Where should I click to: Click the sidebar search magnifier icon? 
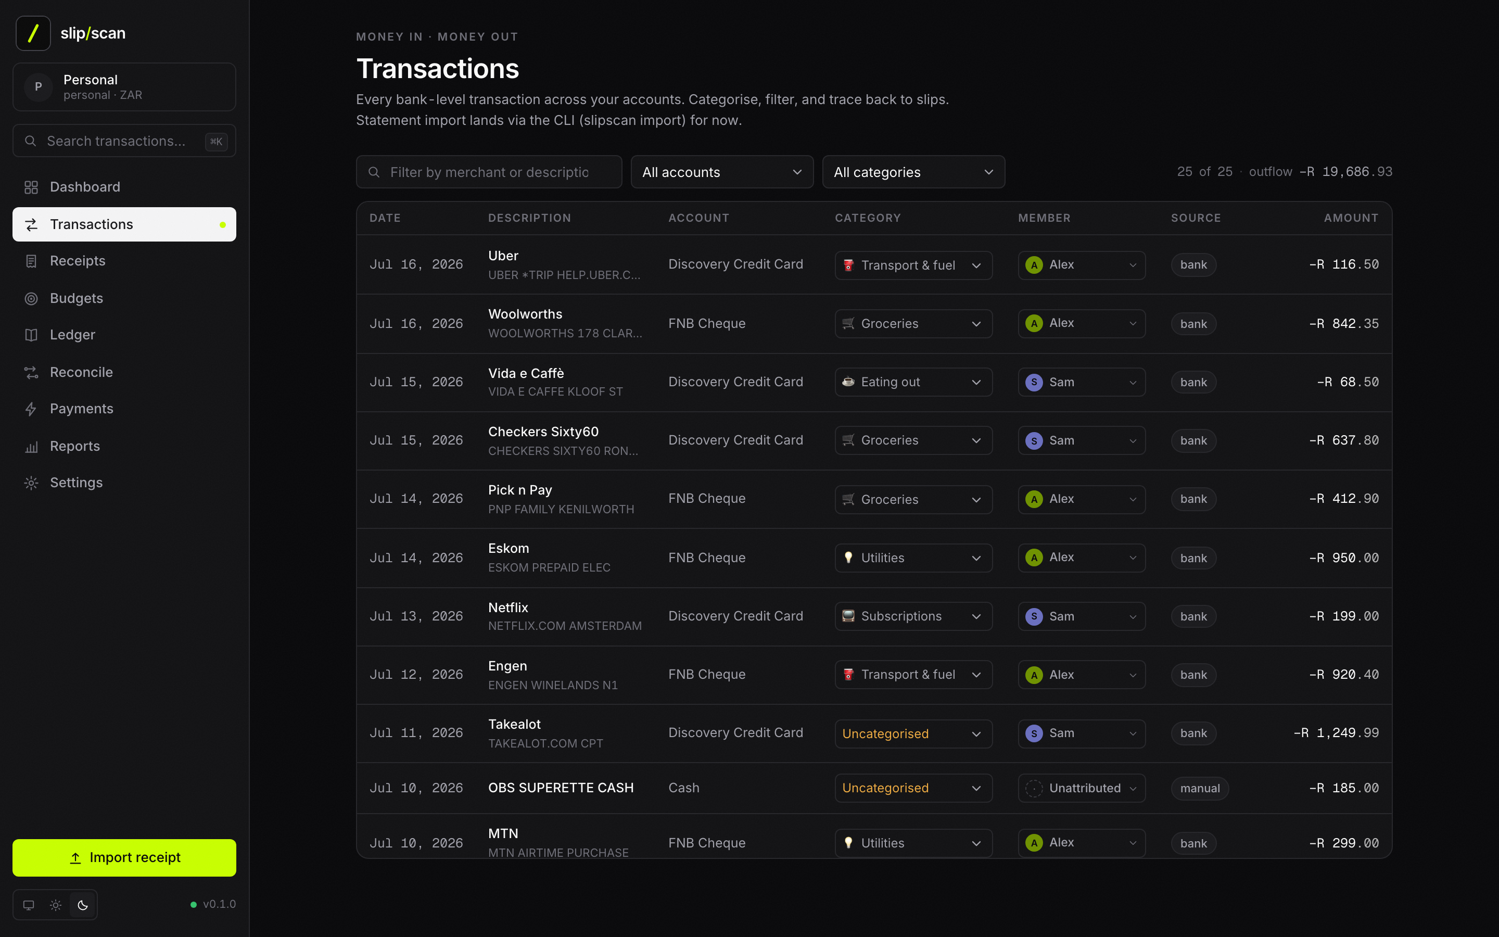pyautogui.click(x=30, y=141)
